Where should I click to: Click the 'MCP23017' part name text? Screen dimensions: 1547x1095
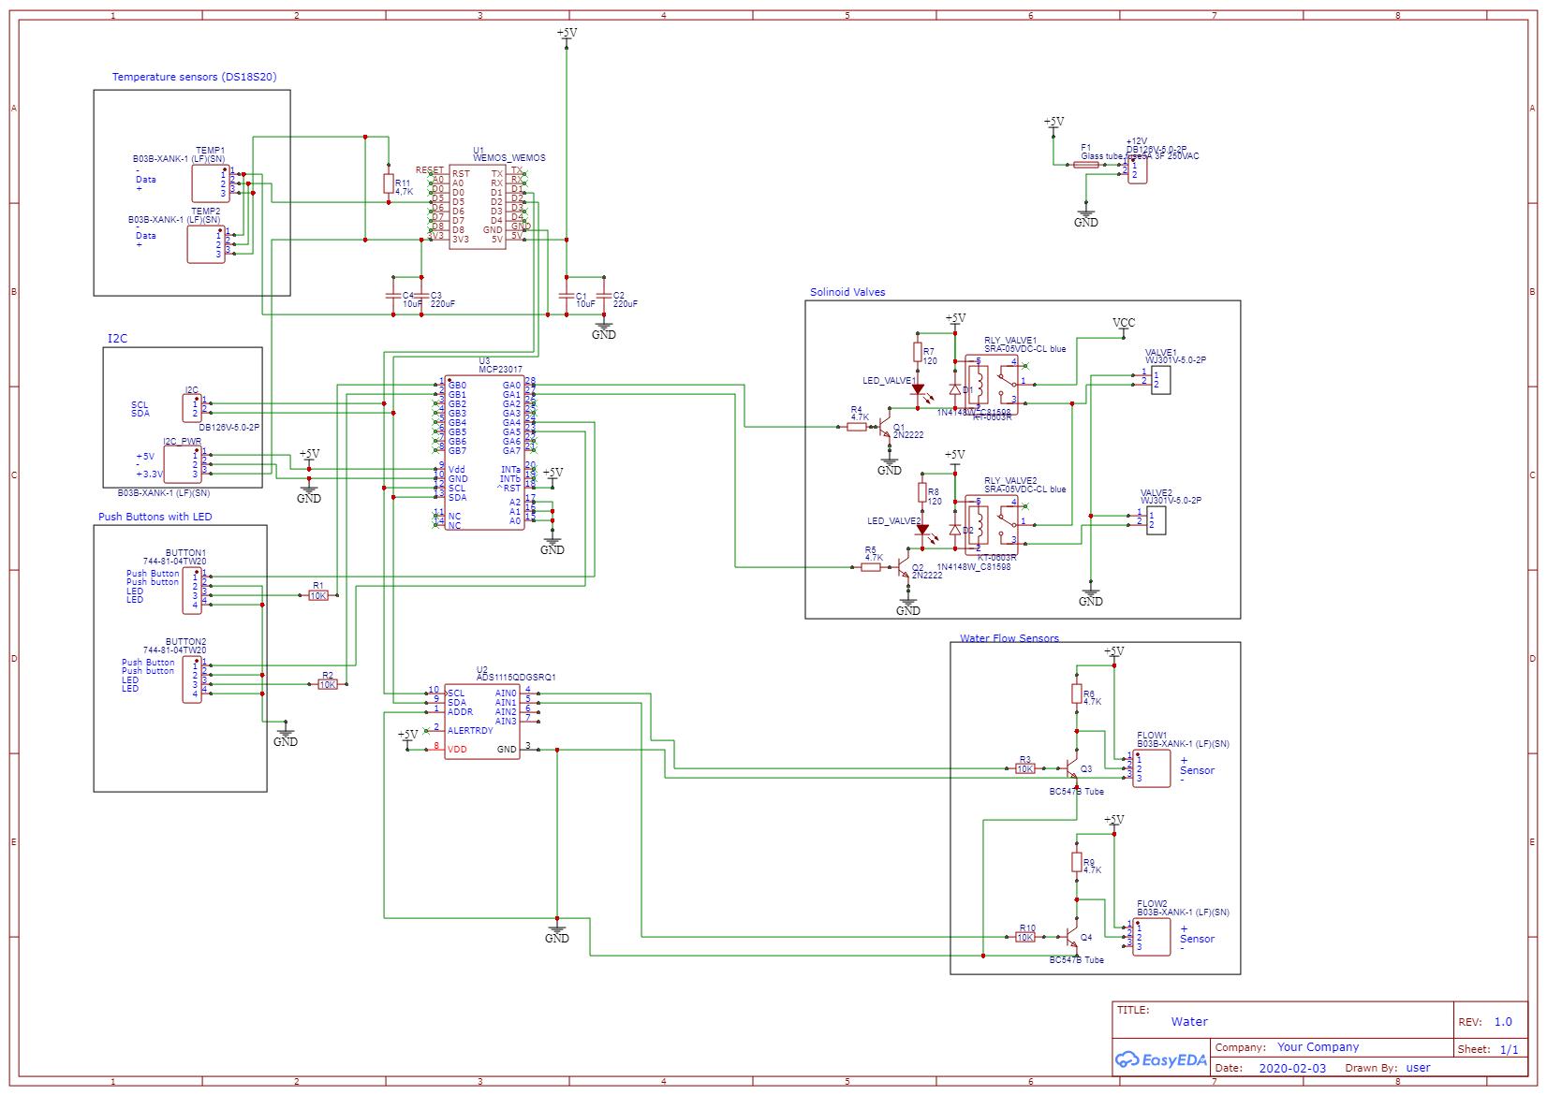pyautogui.click(x=500, y=370)
